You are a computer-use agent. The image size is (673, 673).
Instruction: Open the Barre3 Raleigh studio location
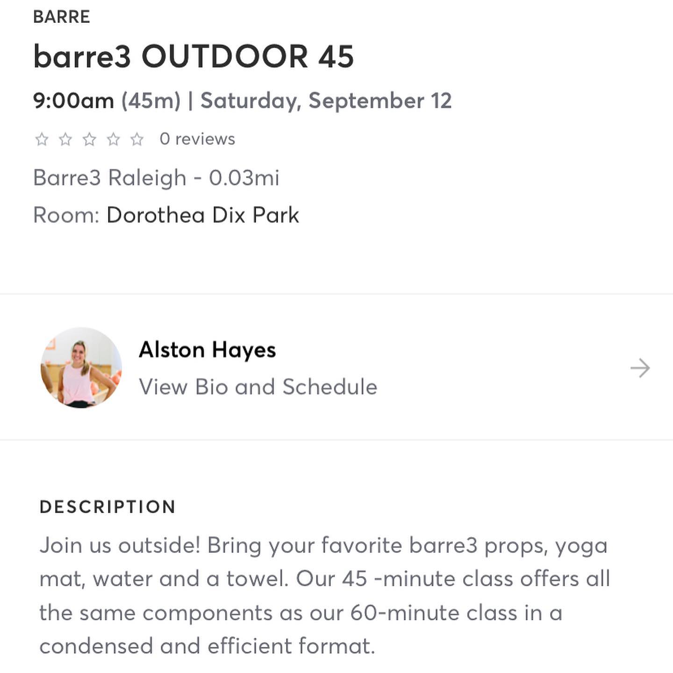click(110, 178)
